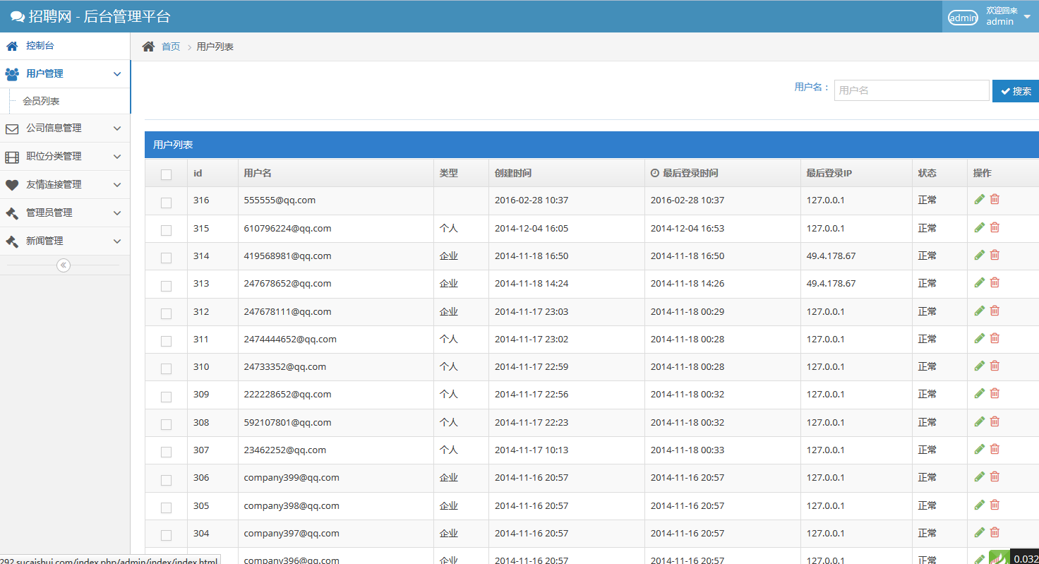1039x564 pixels.
Task: Click the home icon in breadcrumb bar
Action: pyautogui.click(x=148, y=47)
